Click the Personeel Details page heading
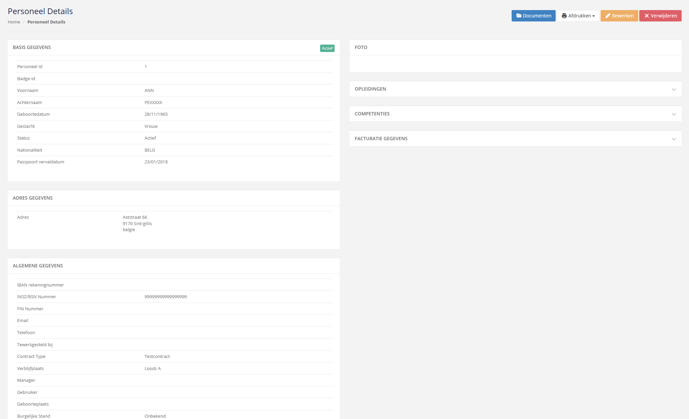 pos(40,11)
